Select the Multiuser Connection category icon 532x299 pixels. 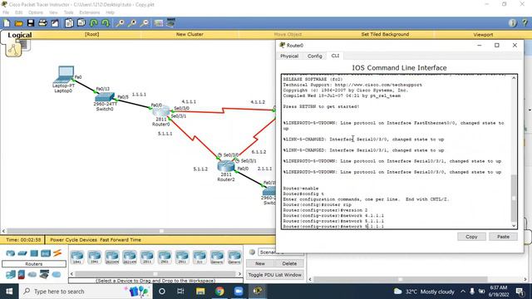[x=57, y=275]
